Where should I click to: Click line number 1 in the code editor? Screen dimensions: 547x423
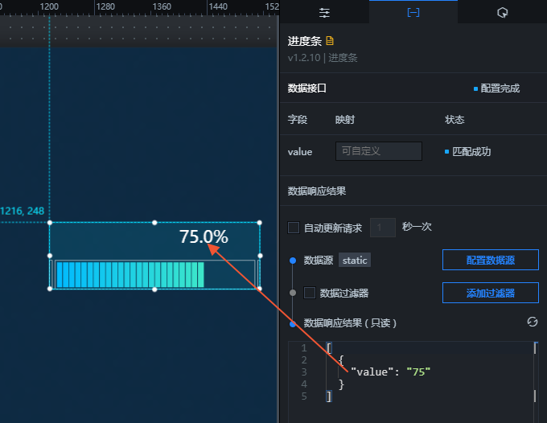point(304,347)
